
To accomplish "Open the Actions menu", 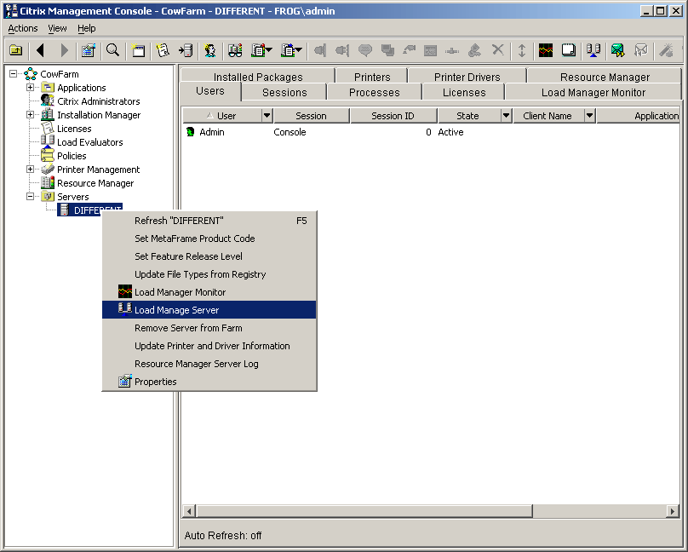I will (x=22, y=28).
